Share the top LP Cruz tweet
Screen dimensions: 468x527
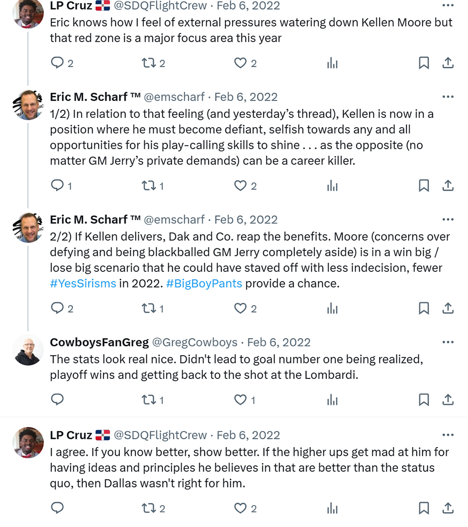pos(448,63)
